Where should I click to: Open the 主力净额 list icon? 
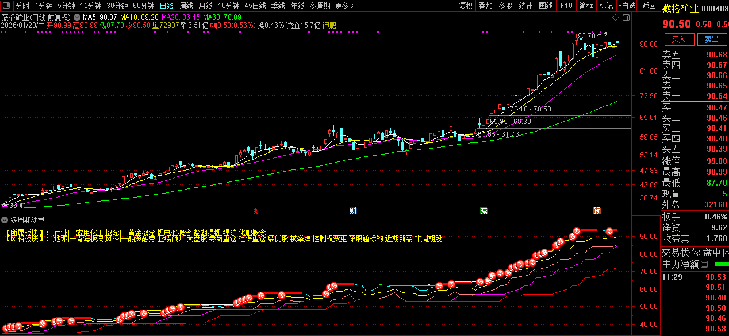pos(704,265)
